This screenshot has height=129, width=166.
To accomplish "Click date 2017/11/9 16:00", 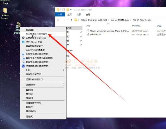I will tap(140, 34).
